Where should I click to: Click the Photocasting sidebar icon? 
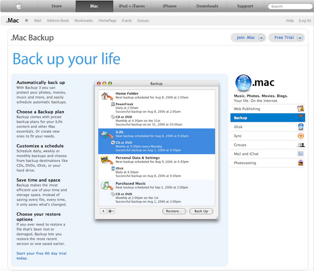click(x=300, y=163)
